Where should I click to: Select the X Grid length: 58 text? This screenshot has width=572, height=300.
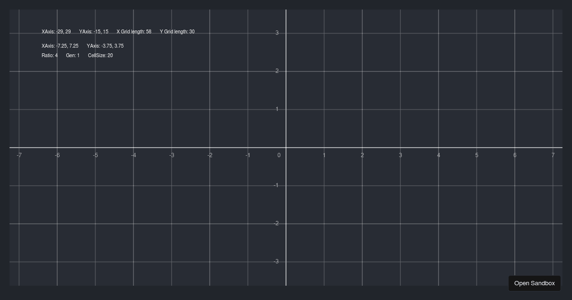pos(133,31)
